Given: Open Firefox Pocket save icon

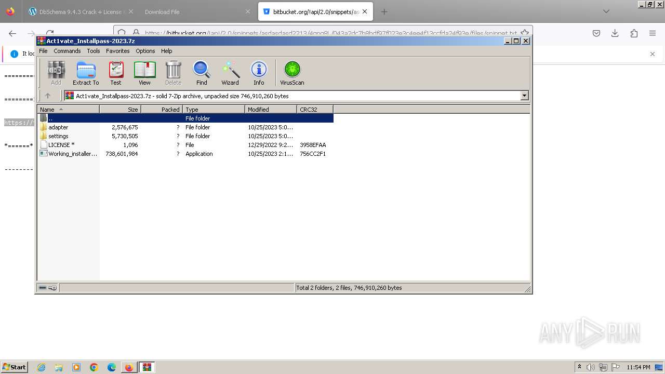Looking at the screenshot, I should pos(596,33).
